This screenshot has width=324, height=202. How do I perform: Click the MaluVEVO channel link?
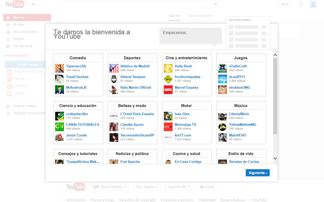tap(237, 135)
